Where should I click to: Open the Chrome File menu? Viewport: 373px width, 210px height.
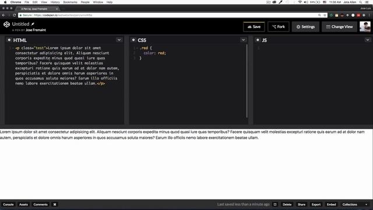coord(27,2)
